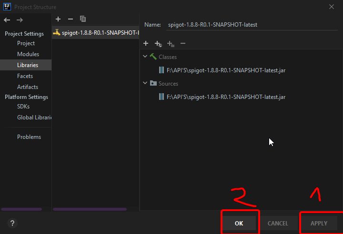Viewport: 343px width, 234px height.
Task: Click the library Name text field
Action: [x=252, y=25]
